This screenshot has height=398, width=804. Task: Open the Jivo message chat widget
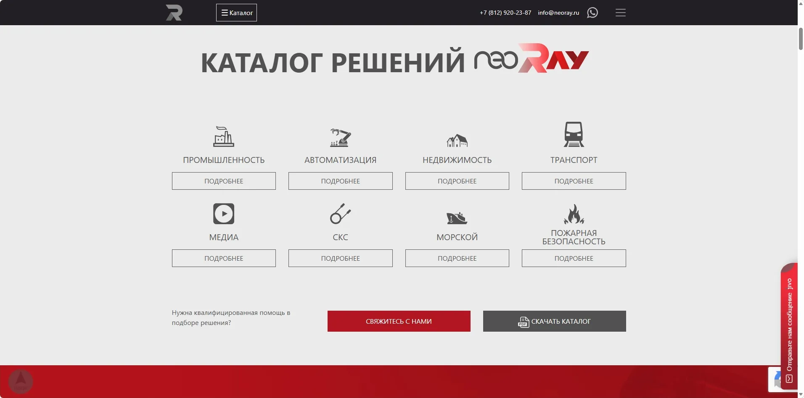click(x=789, y=327)
